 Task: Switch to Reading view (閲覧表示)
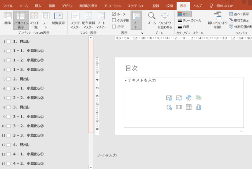[58, 19]
